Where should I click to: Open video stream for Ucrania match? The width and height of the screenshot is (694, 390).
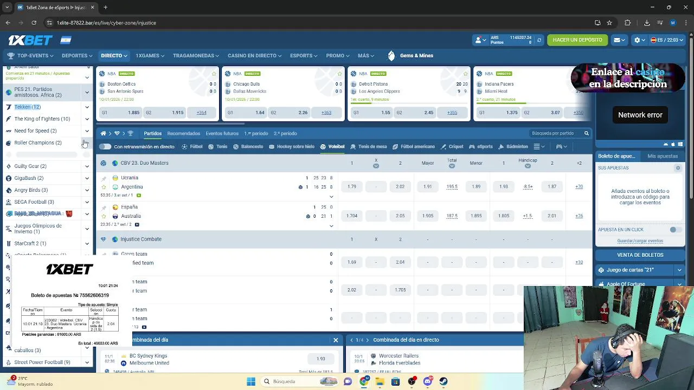pos(139,195)
